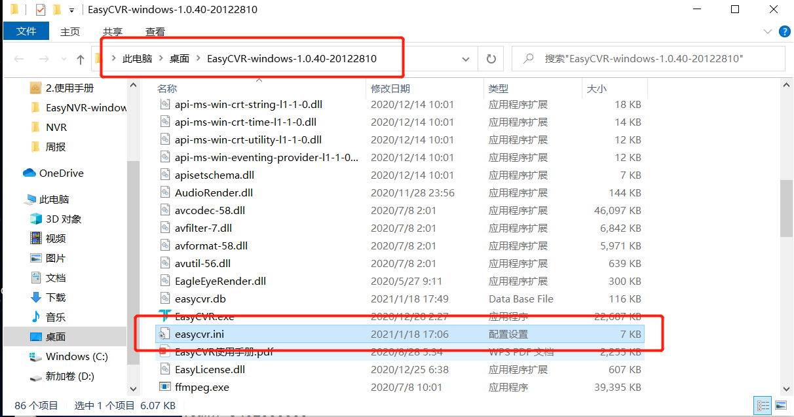Viewport: 794px width, 417px height.
Task: Open the 主页 ribbon tab
Action: coord(70,31)
